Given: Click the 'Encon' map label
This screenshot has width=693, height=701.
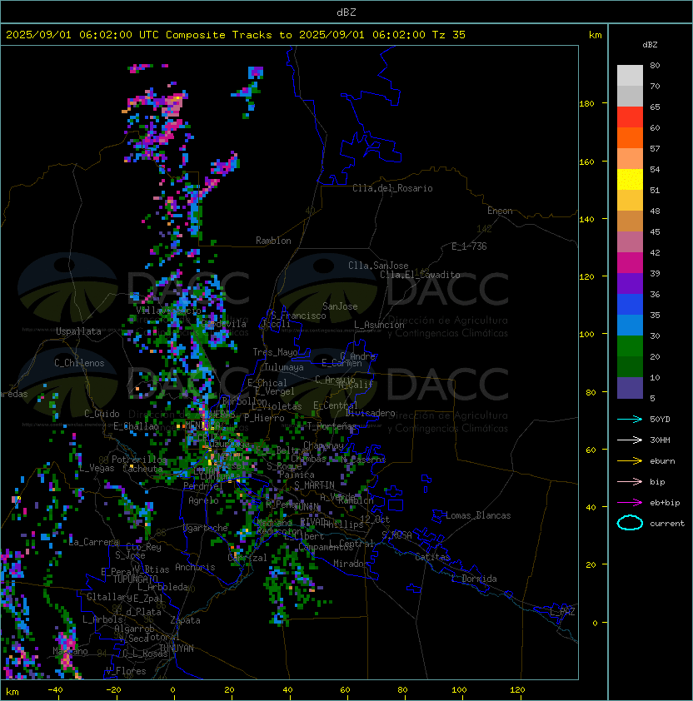Looking at the screenshot, I should [500, 211].
